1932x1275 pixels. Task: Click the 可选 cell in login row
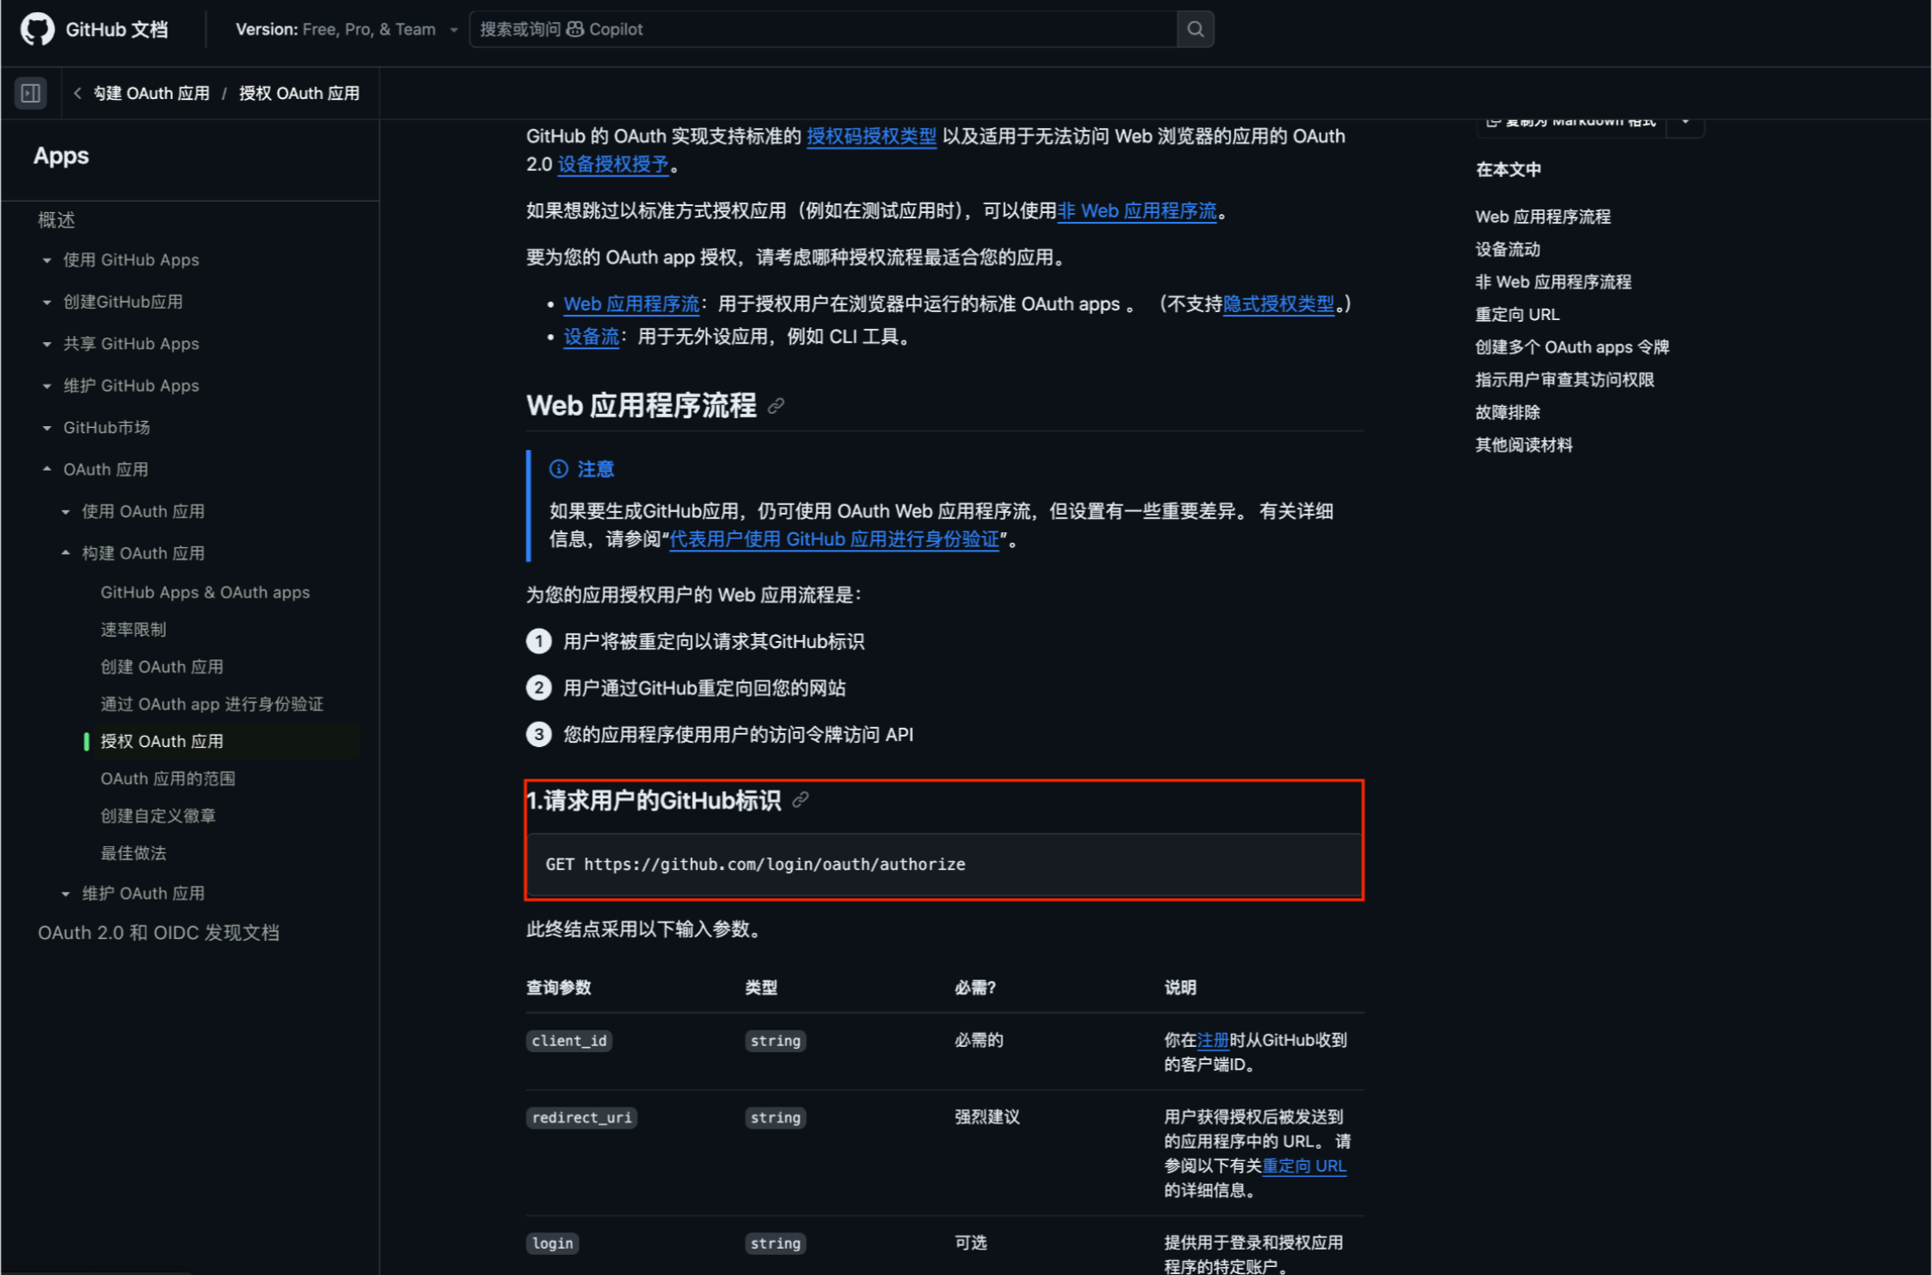tap(971, 1243)
